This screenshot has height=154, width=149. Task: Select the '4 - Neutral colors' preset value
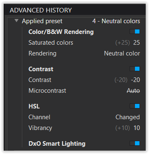(x=116, y=21)
